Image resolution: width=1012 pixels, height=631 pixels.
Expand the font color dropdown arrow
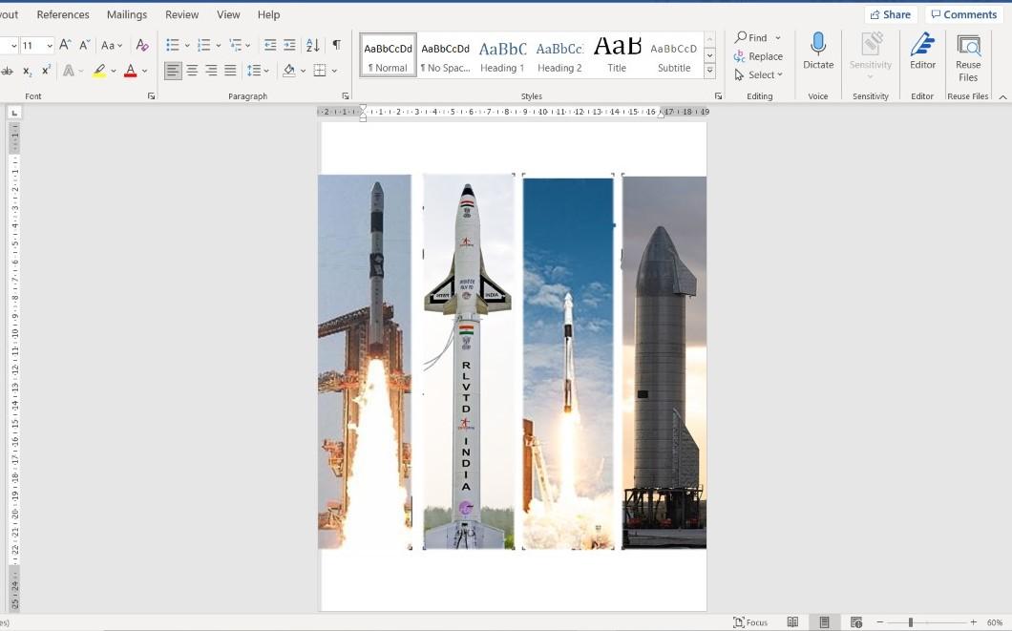click(x=144, y=71)
